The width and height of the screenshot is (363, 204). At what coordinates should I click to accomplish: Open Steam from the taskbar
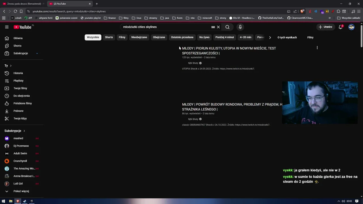click(25, 201)
